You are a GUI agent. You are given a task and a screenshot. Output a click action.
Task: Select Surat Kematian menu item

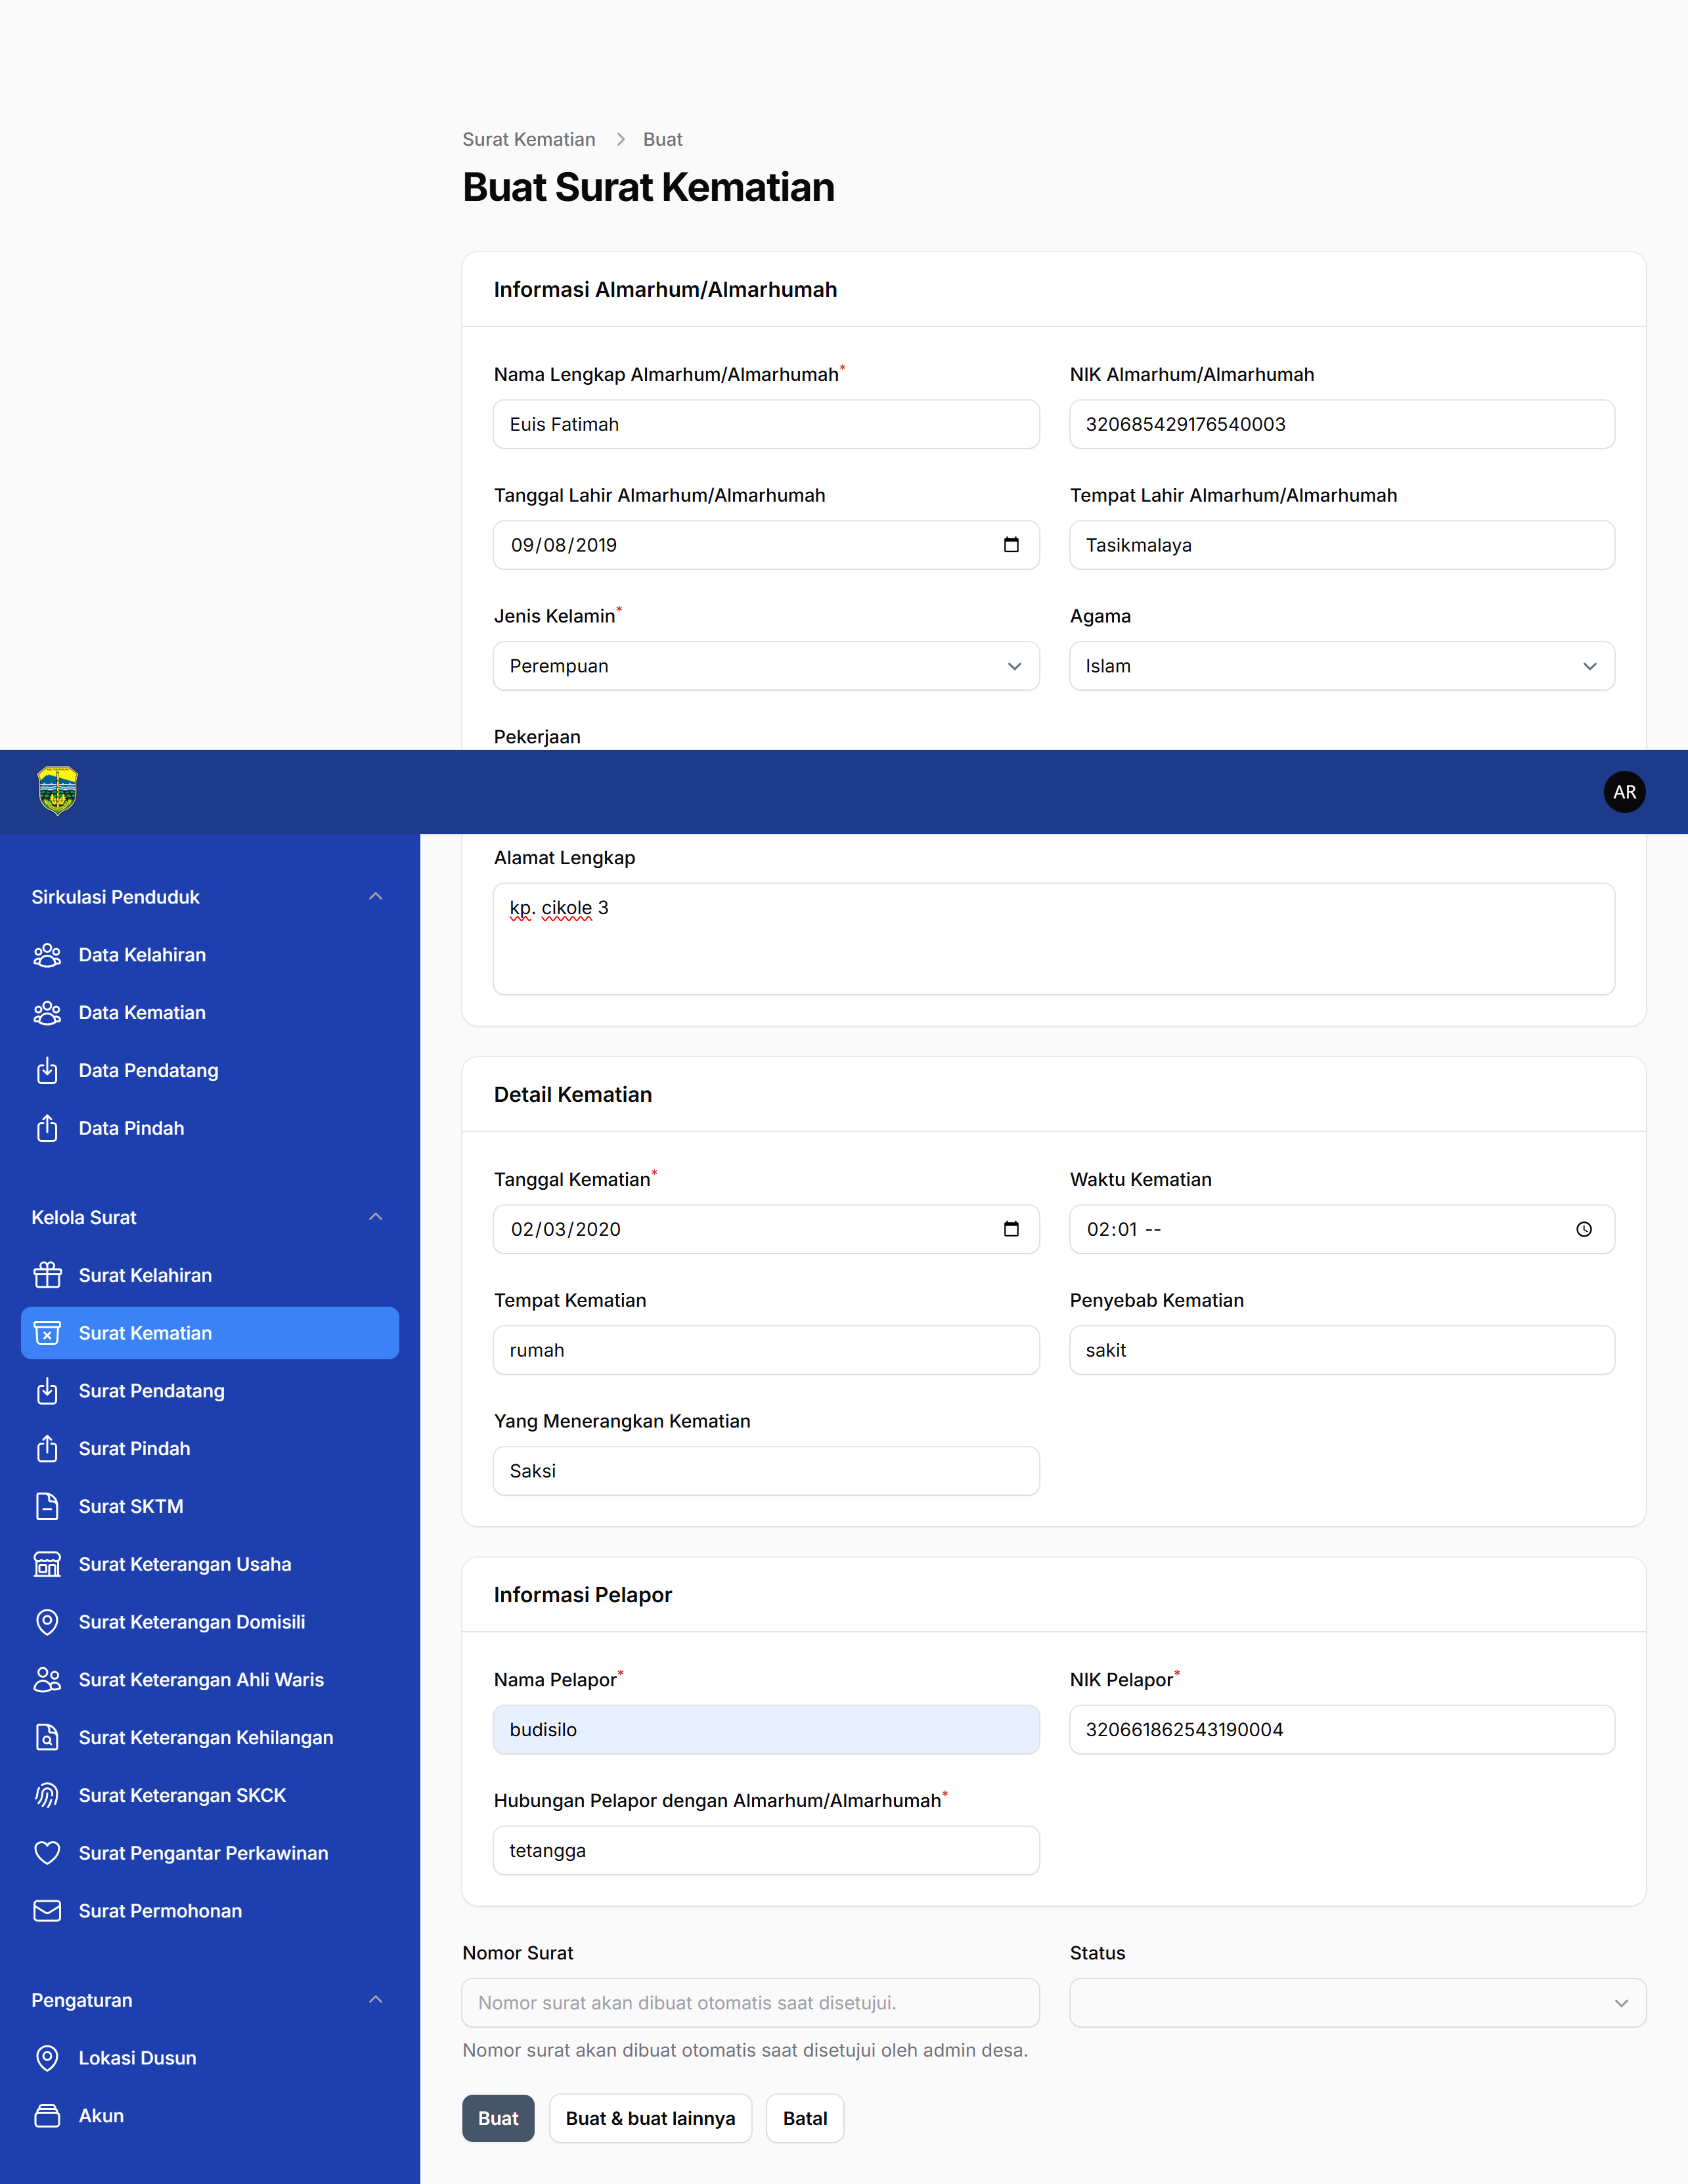[x=210, y=1333]
